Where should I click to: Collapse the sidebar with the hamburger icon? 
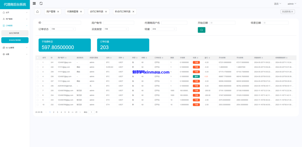(34, 4)
